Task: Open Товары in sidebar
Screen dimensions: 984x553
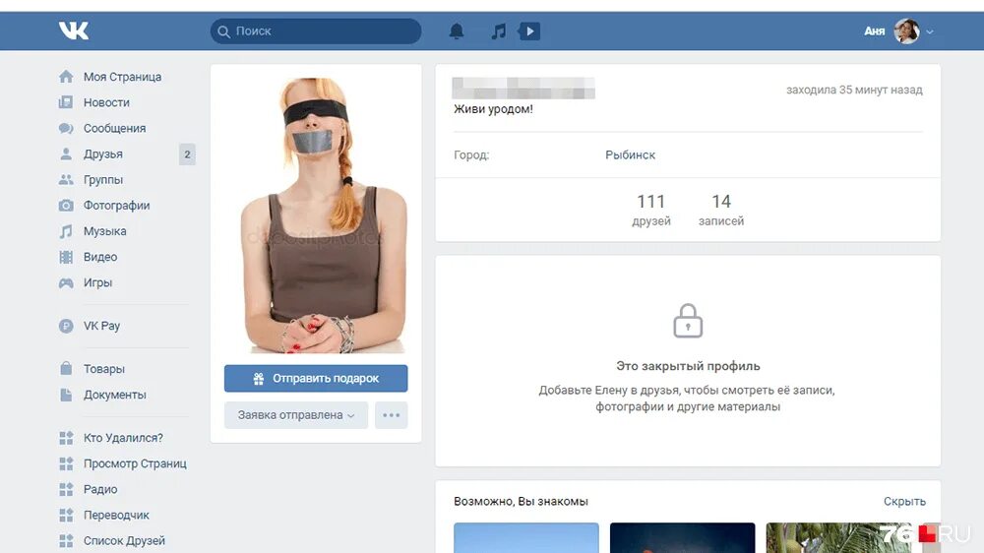Action: (x=104, y=369)
